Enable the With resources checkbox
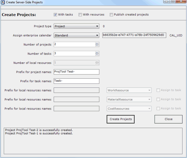Viewport: 187px width, 158px height. click(x=80, y=15)
